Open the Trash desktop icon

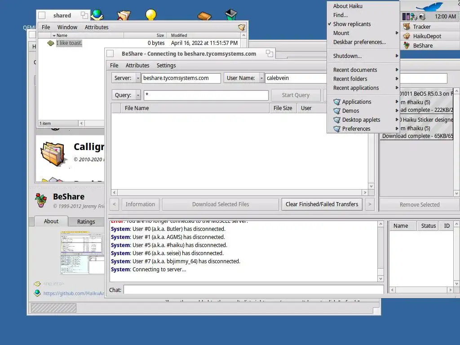point(231,14)
